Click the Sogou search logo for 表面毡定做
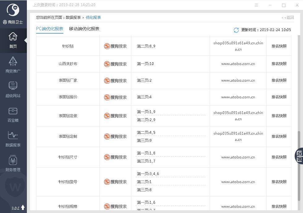 (115, 116)
